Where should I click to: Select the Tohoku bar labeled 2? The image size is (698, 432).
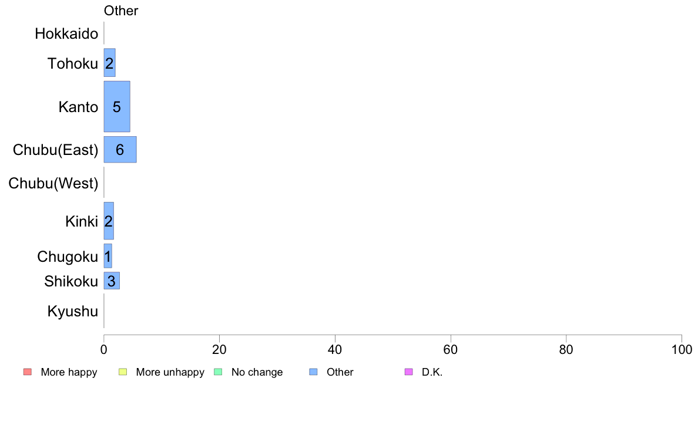(x=109, y=63)
